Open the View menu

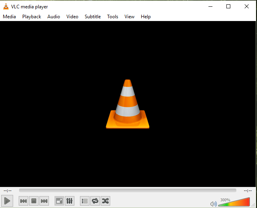click(x=129, y=17)
